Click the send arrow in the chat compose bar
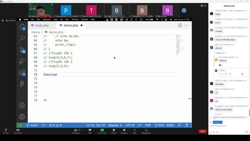This screenshot has height=141, width=250. [246, 132]
